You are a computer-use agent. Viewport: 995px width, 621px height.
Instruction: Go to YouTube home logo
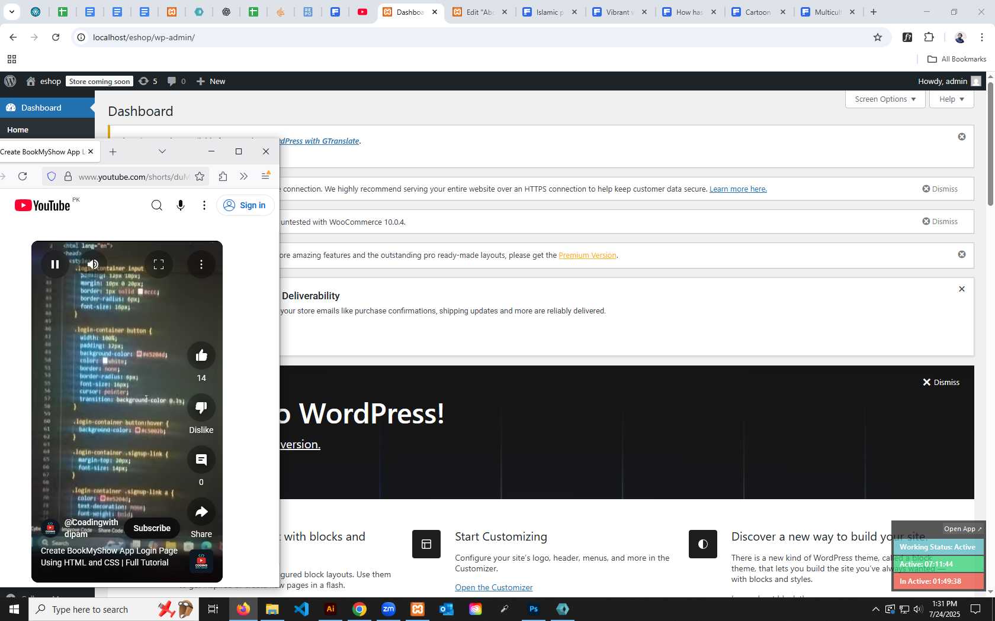[43, 205]
